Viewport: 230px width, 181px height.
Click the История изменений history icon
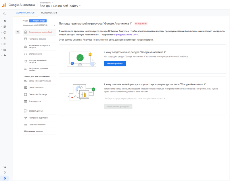tap(26, 61)
